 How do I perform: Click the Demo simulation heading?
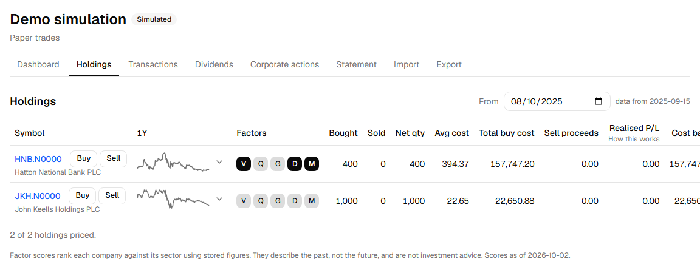pyautogui.click(x=68, y=19)
